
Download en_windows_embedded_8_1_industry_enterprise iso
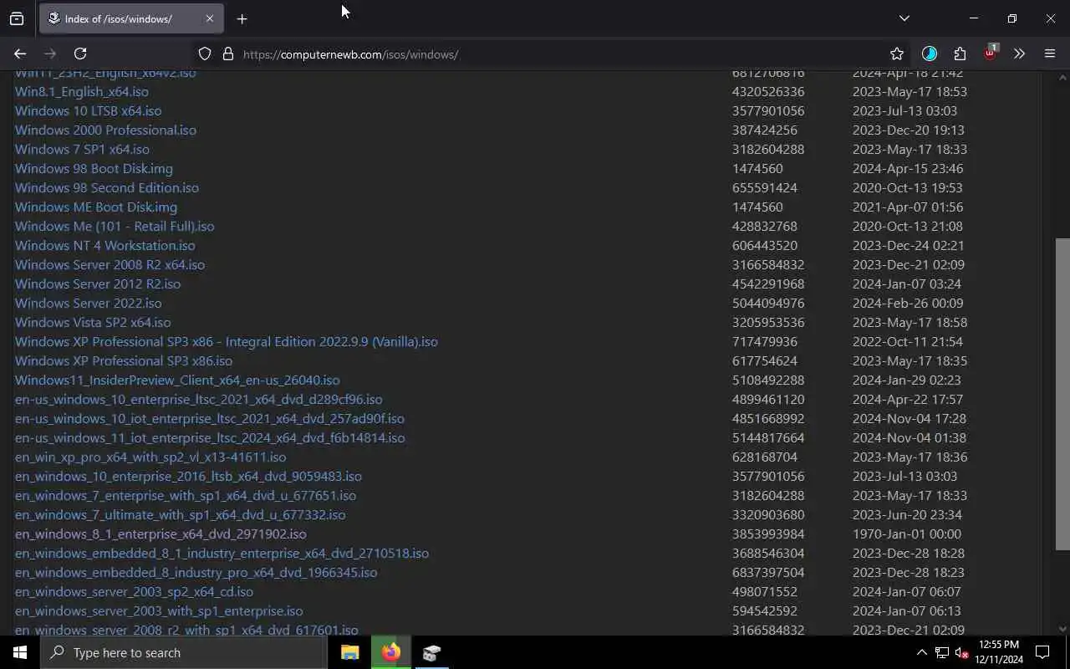pos(222,553)
